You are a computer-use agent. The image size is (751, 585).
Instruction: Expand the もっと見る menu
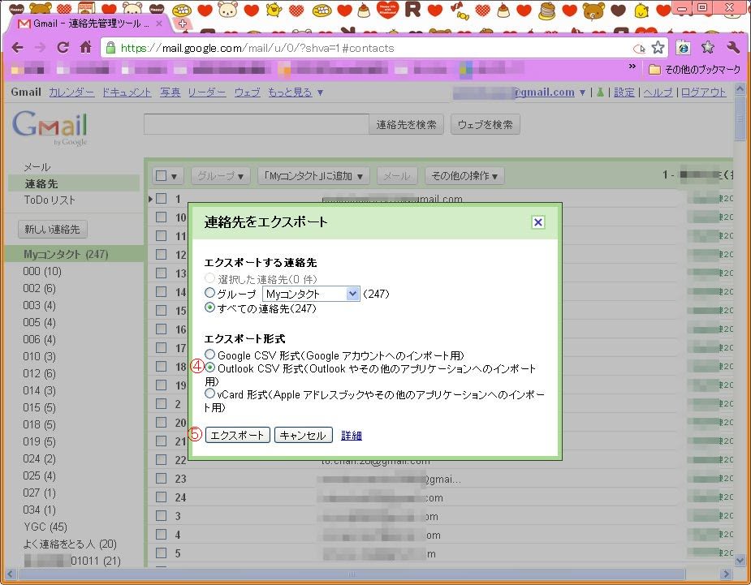point(296,92)
